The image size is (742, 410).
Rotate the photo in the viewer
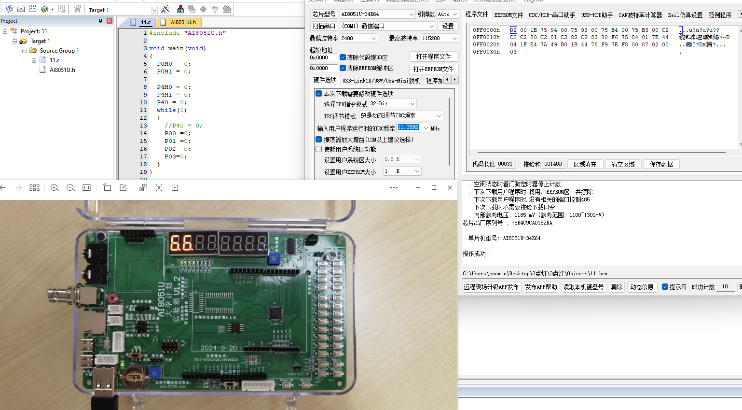(x=107, y=188)
